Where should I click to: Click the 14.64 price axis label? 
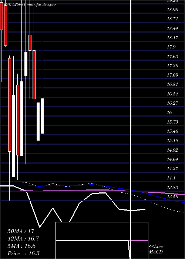(x=172, y=159)
